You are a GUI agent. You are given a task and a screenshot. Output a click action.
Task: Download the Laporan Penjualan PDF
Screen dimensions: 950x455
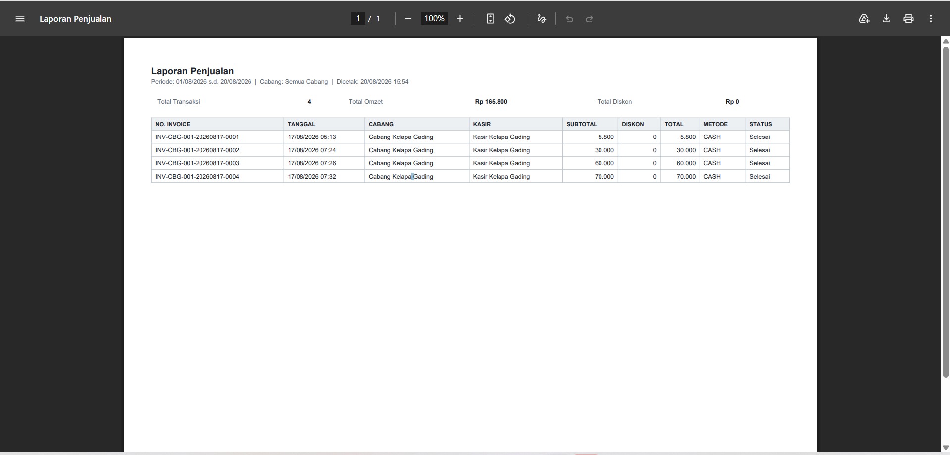point(886,19)
